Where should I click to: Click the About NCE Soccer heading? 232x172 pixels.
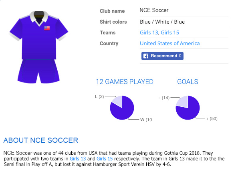pyautogui.click(x=41, y=140)
